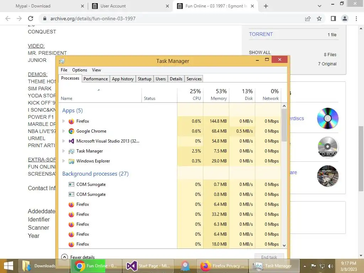Switch to Visual Studio Start Page taskbar item
364x273 pixels.
tap(148, 266)
